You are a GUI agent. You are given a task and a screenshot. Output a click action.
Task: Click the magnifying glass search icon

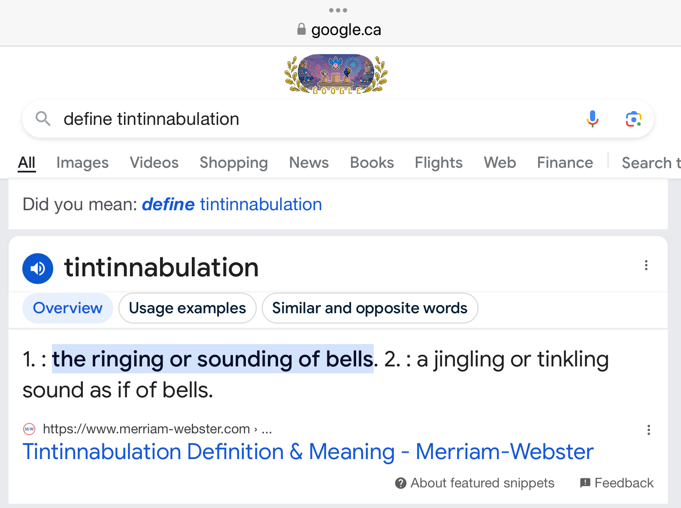43,118
